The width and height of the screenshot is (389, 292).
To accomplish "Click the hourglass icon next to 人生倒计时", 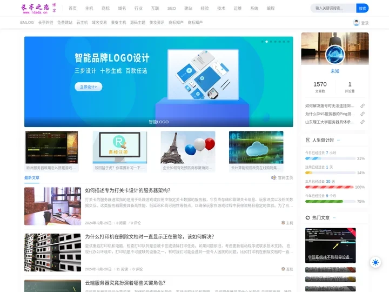I will click(x=307, y=140).
